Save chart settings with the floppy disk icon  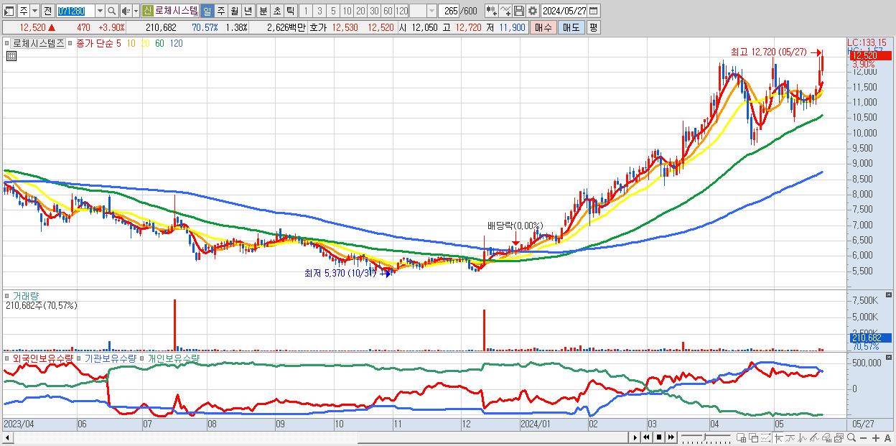[x=519, y=11]
